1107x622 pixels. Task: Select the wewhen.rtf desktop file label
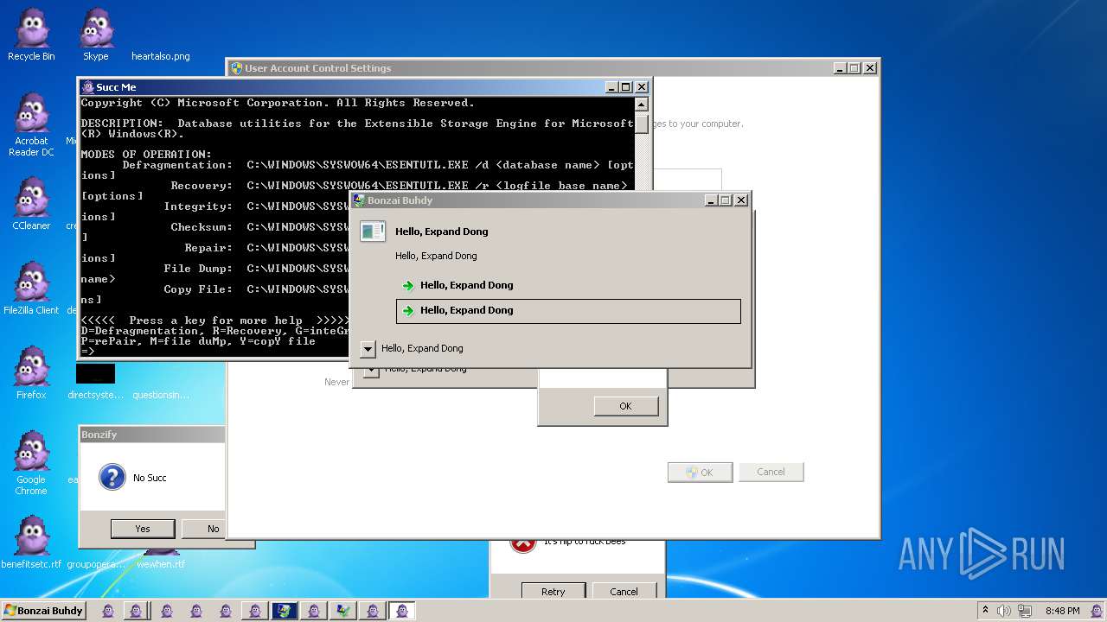(161, 564)
